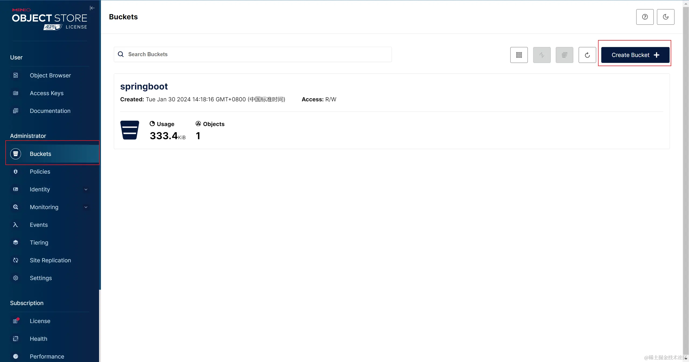Click the Create Bucket button
This screenshot has height=362, width=689.
[x=635, y=55]
